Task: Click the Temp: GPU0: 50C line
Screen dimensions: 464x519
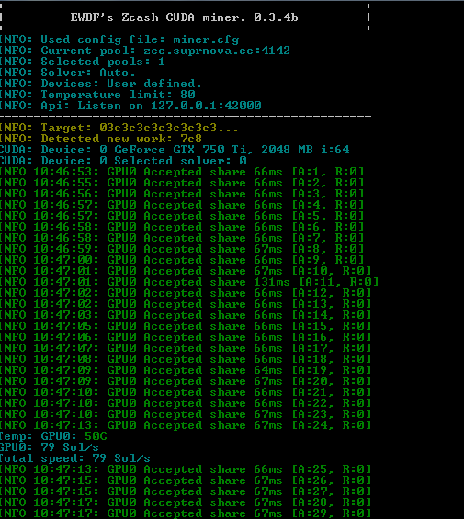Action: 53,436
